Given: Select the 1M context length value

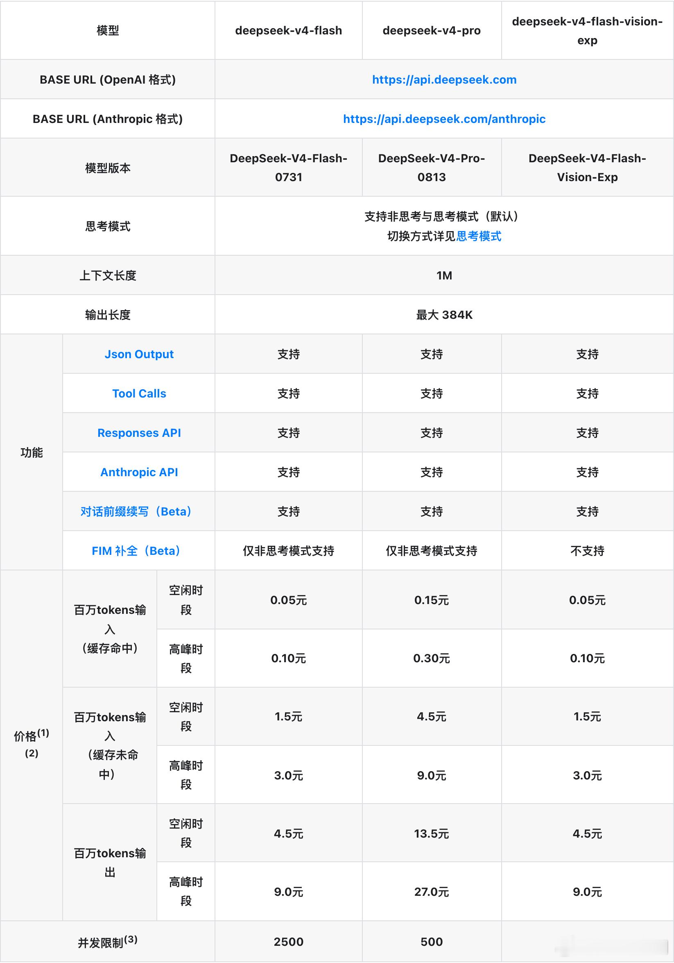Looking at the screenshot, I should click(444, 275).
